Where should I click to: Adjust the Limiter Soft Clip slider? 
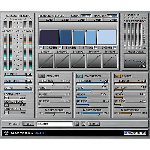(130, 90)
